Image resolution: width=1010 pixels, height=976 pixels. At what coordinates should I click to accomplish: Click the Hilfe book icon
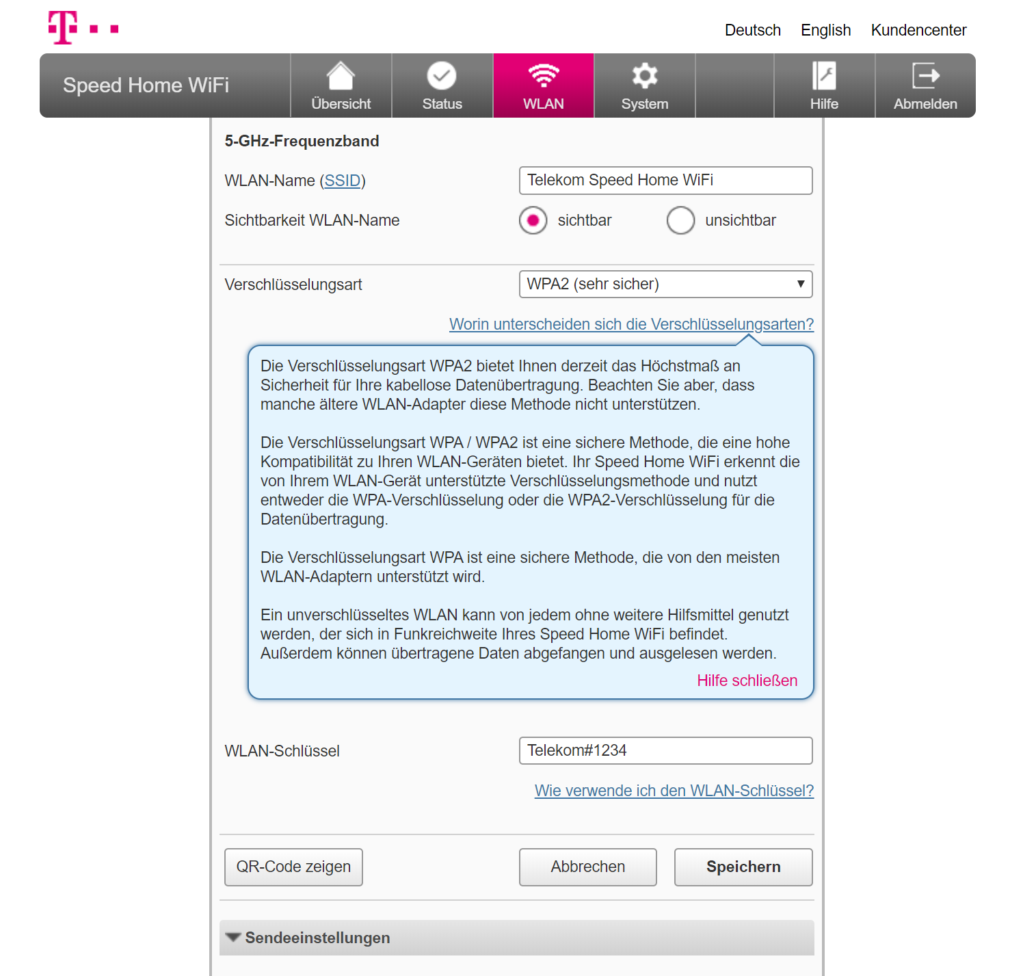pos(824,76)
